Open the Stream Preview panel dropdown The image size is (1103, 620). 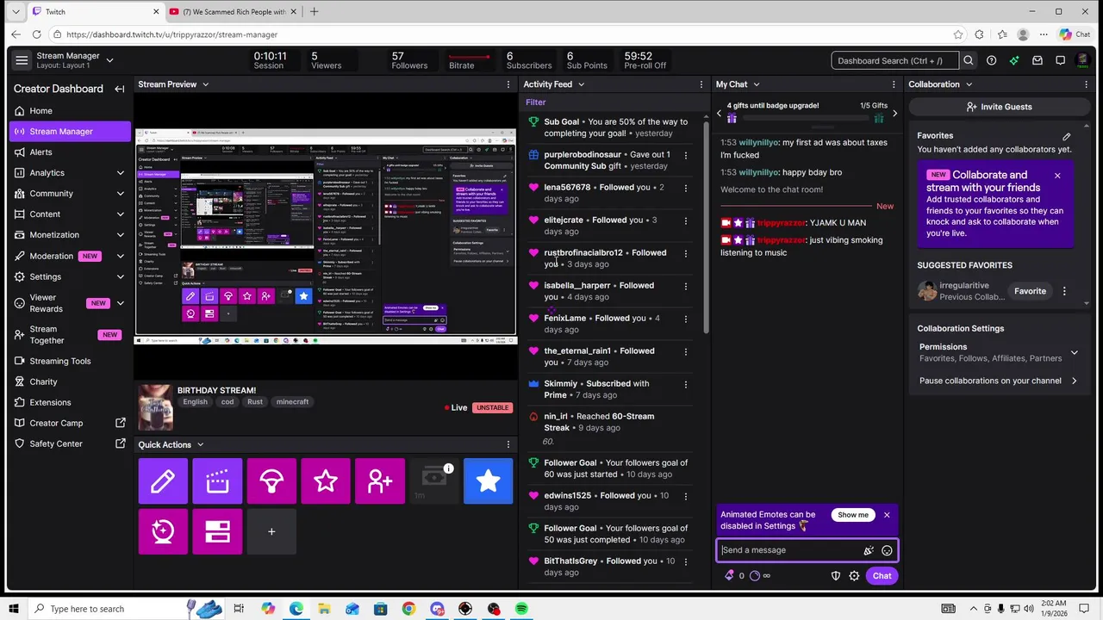205,84
